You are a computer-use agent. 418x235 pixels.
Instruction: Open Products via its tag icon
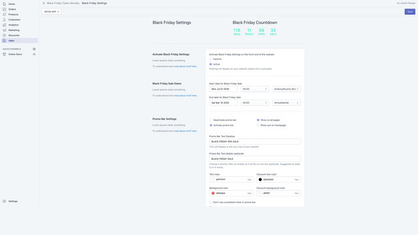5,14
